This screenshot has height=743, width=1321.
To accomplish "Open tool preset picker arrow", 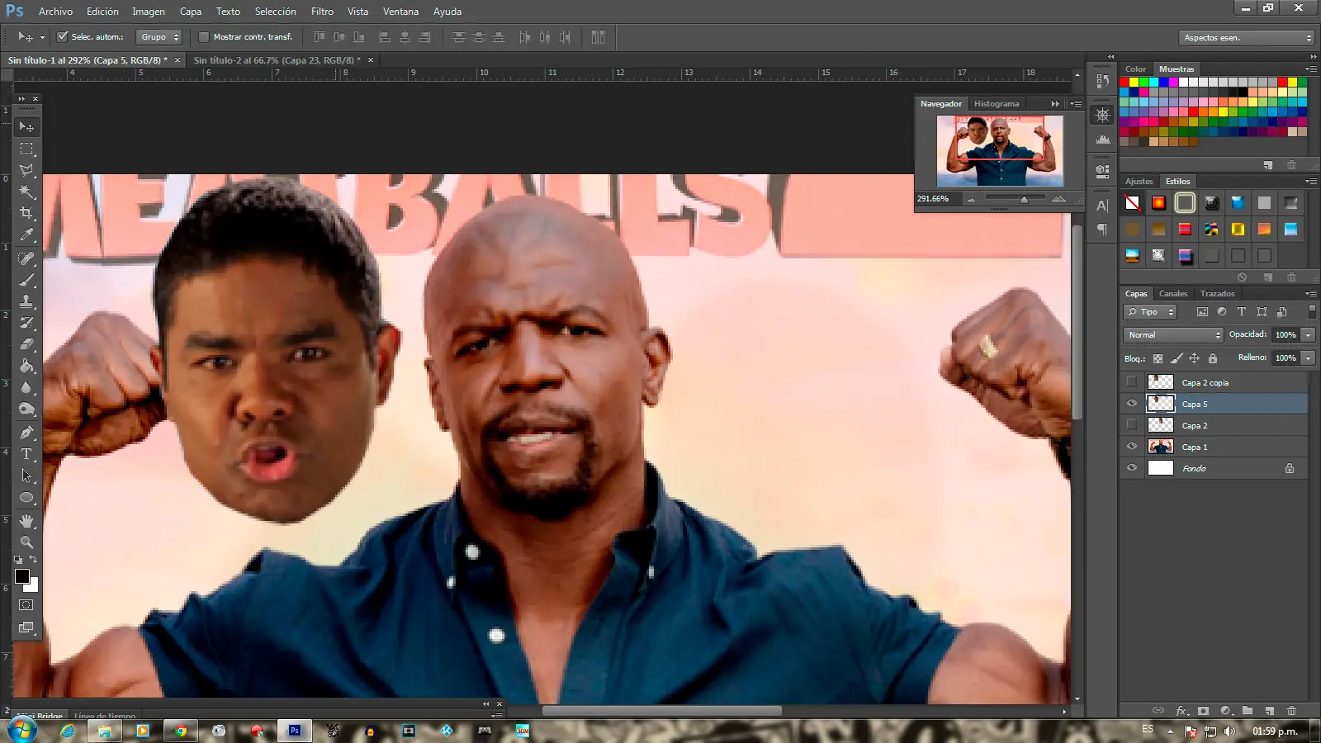I will 42,37.
